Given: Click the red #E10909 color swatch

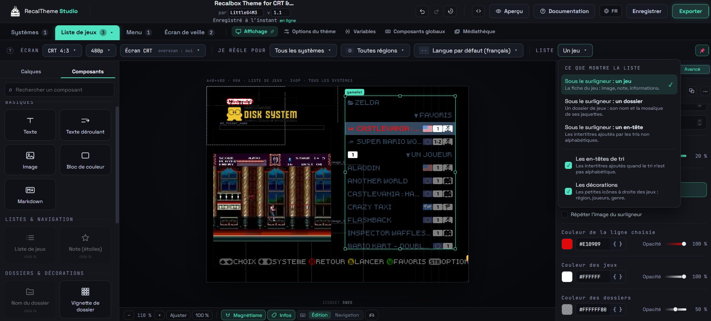Looking at the screenshot, I should 567,244.
